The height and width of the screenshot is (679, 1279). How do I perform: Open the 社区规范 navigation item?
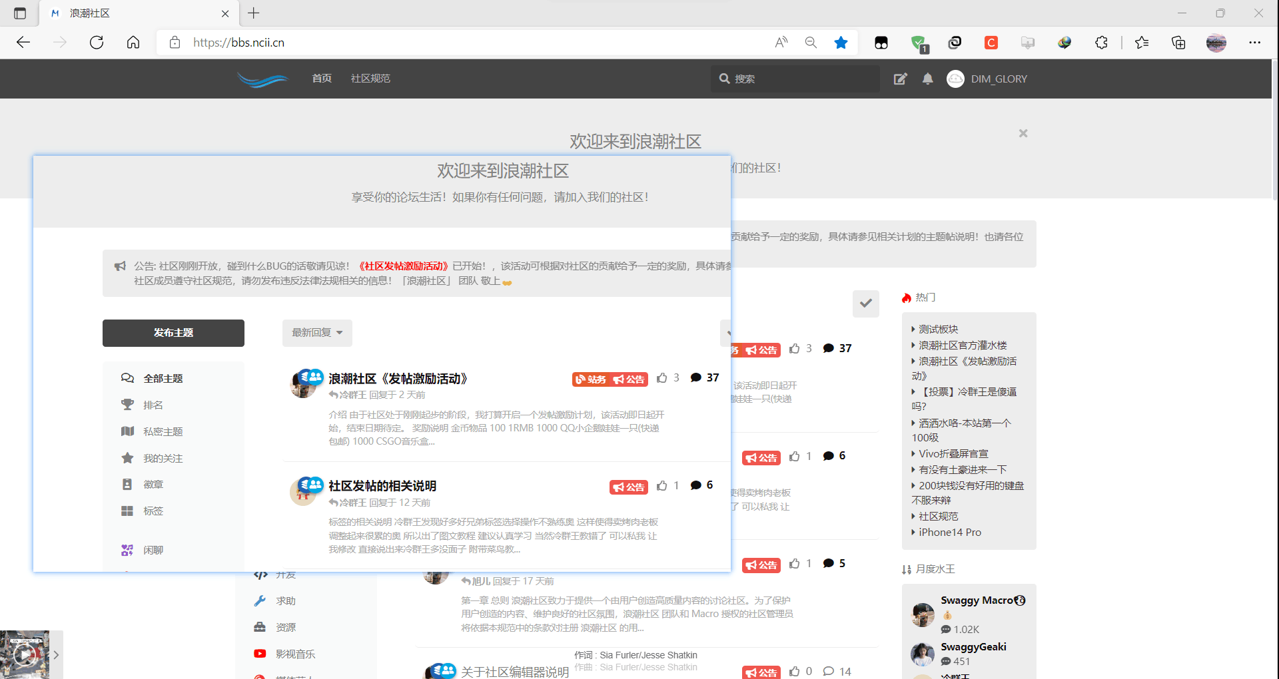coord(370,79)
